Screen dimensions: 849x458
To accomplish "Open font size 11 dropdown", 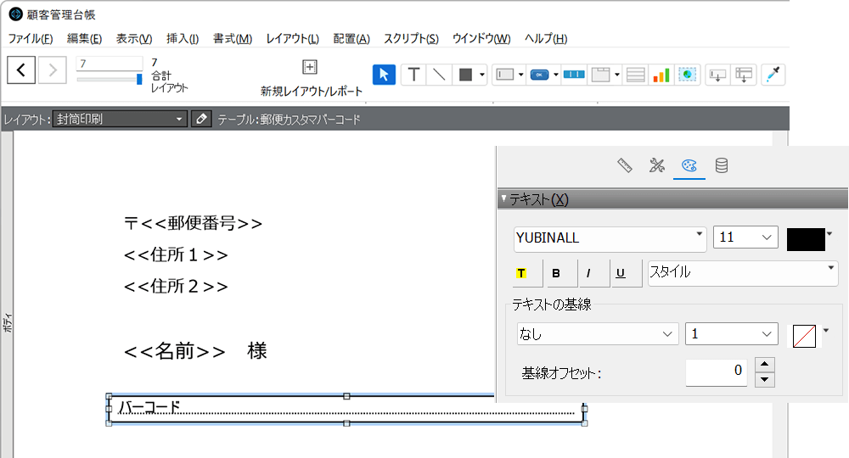I will pos(745,237).
